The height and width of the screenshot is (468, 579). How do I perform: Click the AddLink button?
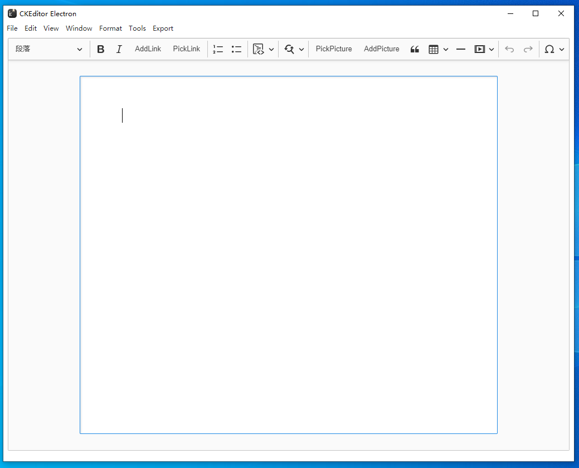(x=148, y=49)
